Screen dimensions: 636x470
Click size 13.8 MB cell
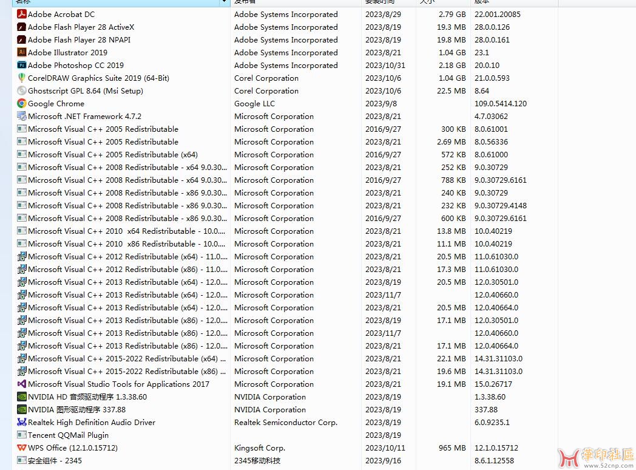point(451,231)
